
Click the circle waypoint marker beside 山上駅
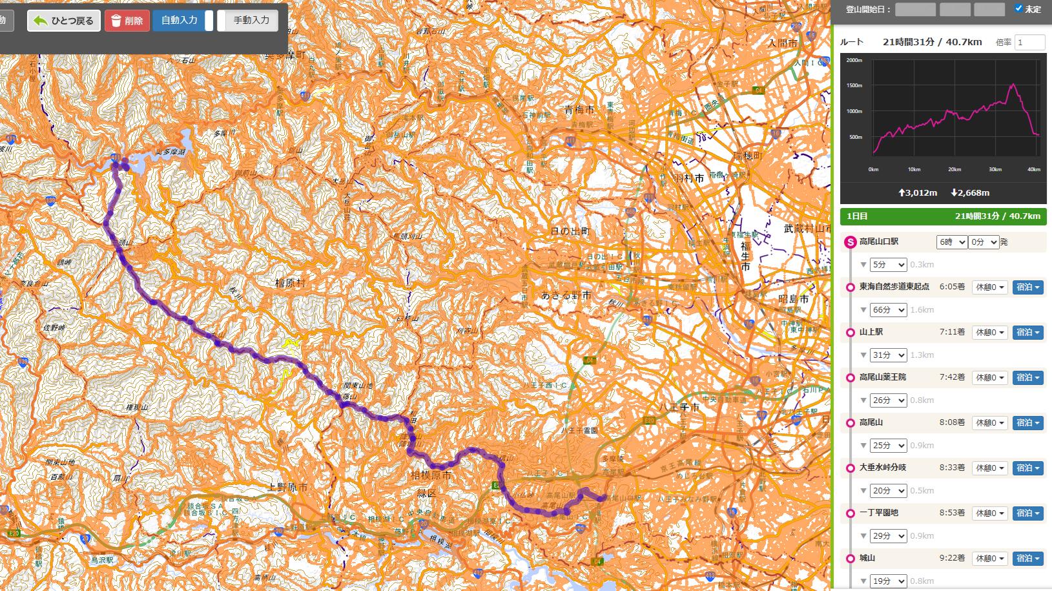[x=850, y=332]
